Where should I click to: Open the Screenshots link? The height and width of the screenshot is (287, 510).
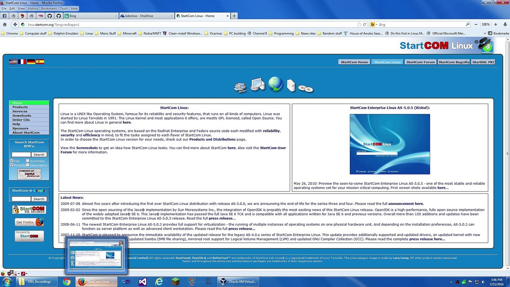pos(87,148)
